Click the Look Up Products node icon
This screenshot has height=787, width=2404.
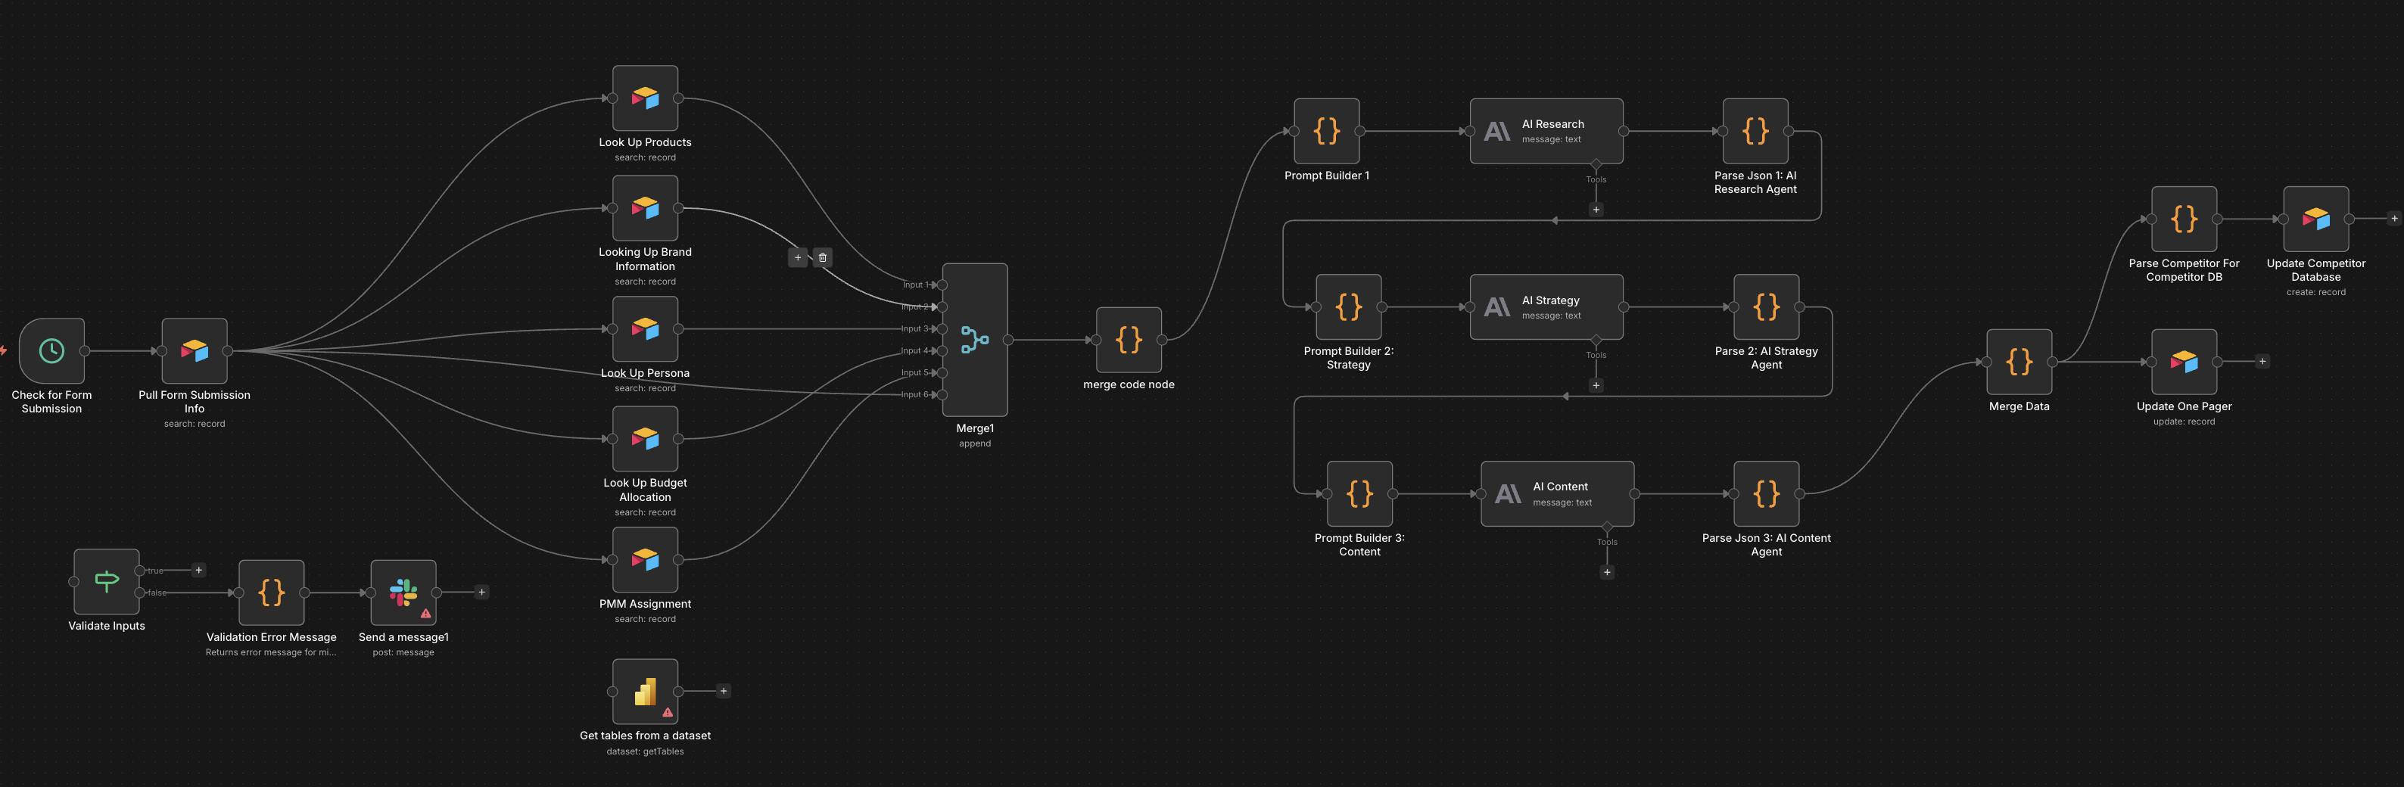coord(645,99)
